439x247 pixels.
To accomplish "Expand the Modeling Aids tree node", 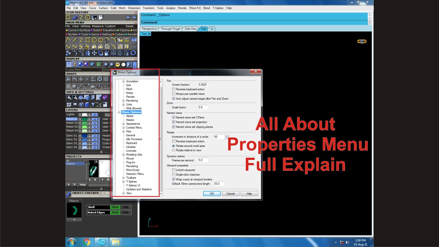I will pos(123,155).
